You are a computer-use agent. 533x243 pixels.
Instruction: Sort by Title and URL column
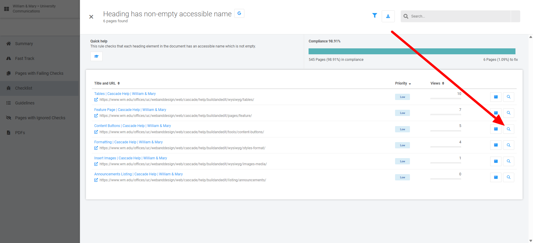(x=107, y=83)
